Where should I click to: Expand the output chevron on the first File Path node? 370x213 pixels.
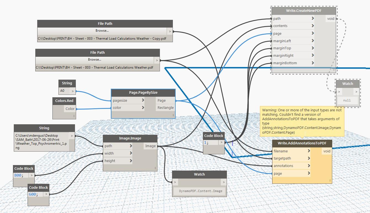pos(170,31)
